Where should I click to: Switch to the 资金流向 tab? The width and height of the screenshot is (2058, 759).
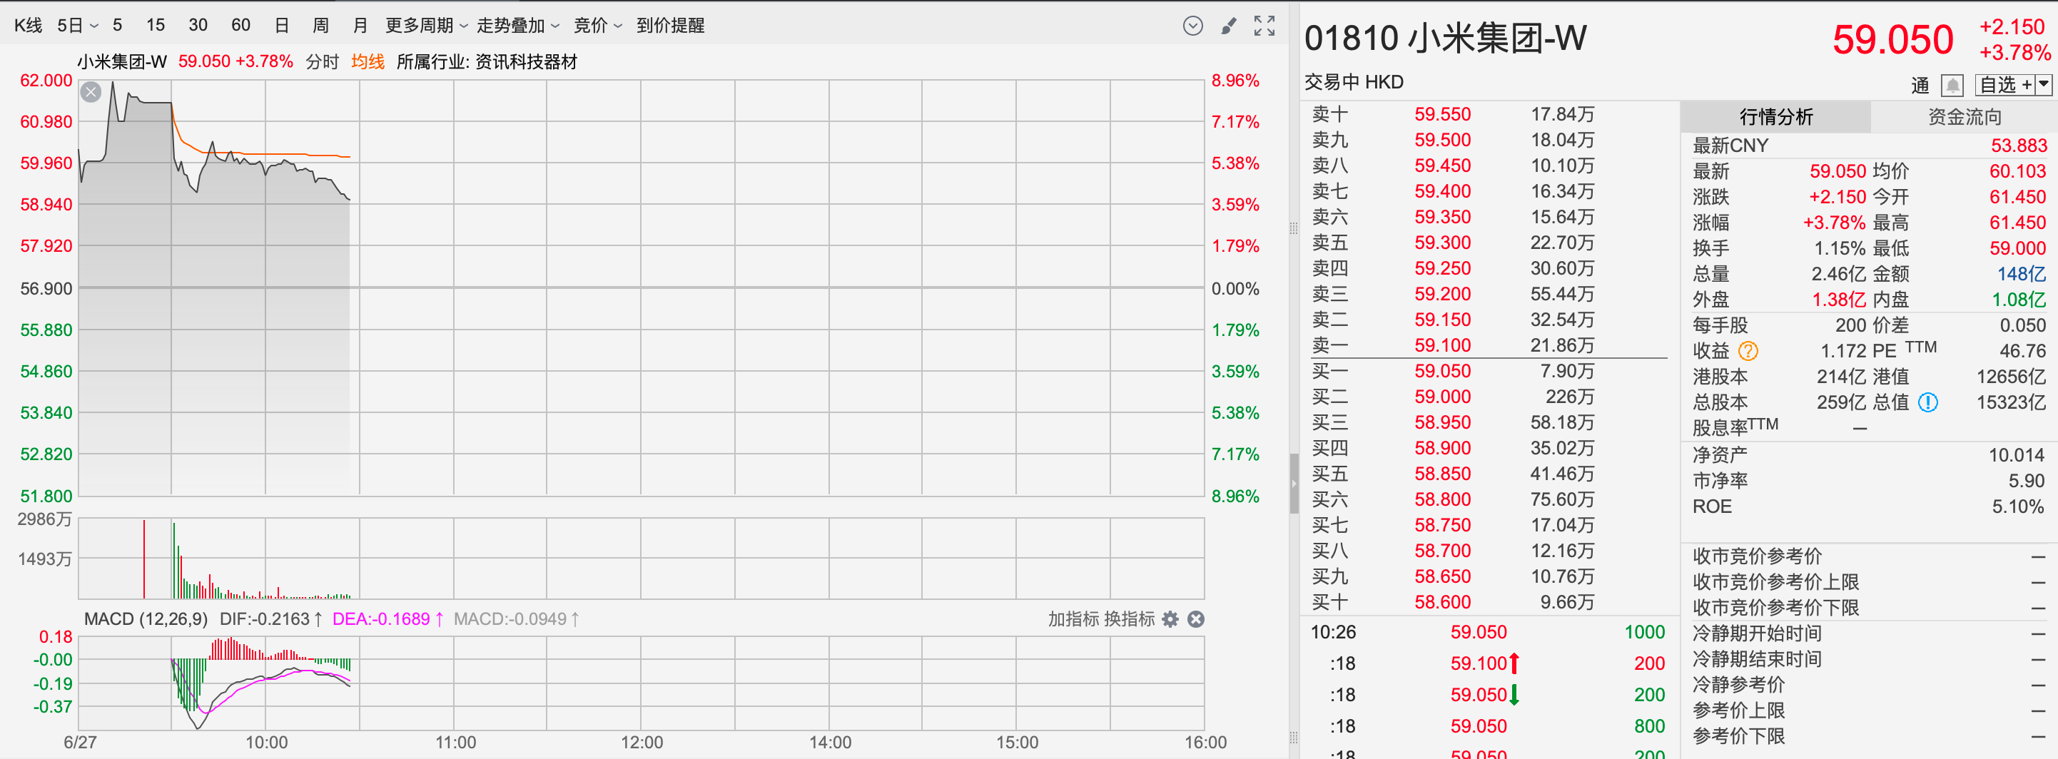click(1964, 118)
